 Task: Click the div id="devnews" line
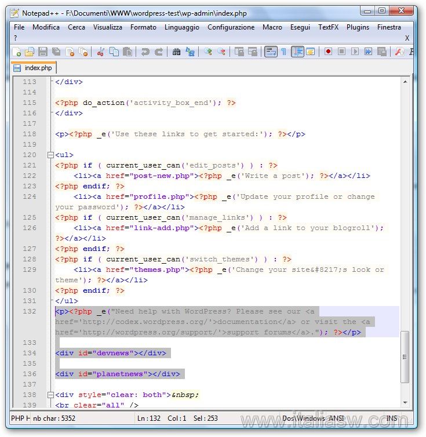tap(111, 353)
